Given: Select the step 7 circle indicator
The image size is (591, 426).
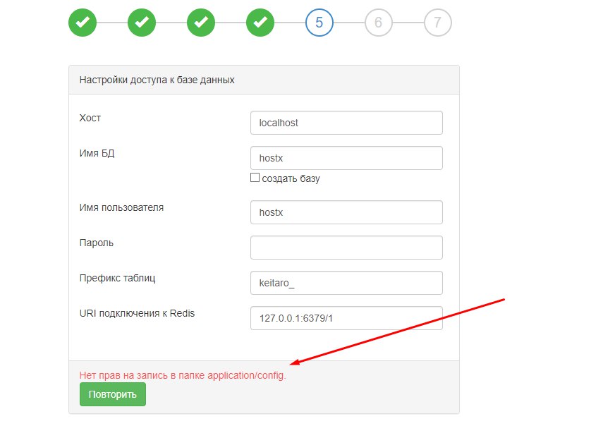Looking at the screenshot, I should pyautogui.click(x=437, y=23).
